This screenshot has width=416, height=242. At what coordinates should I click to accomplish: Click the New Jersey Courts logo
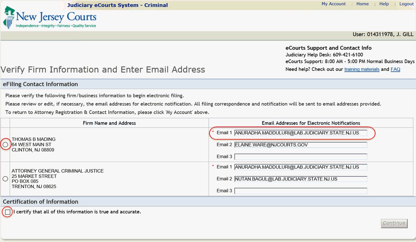(50, 18)
